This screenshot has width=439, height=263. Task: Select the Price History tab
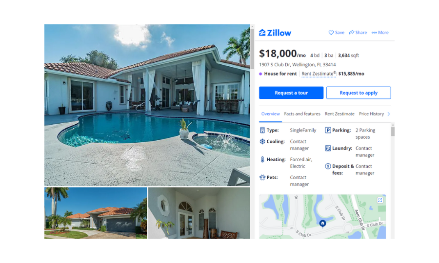coord(371,114)
